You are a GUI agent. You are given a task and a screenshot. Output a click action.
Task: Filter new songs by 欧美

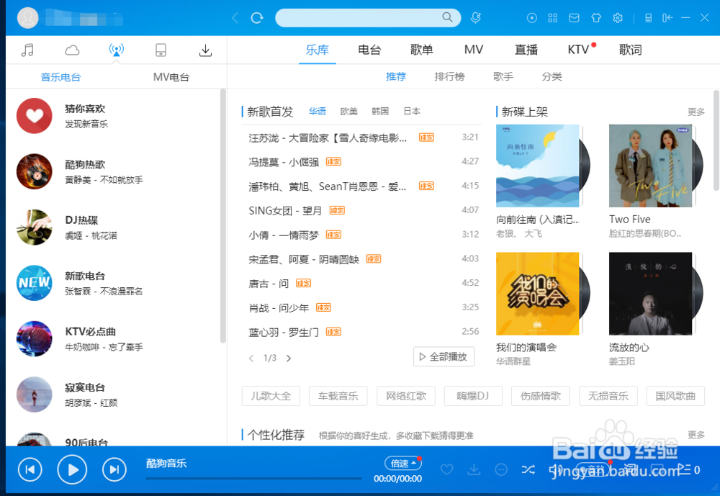tap(349, 111)
